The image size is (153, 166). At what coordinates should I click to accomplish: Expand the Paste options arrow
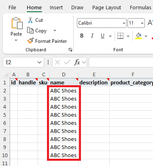coord(16,40)
